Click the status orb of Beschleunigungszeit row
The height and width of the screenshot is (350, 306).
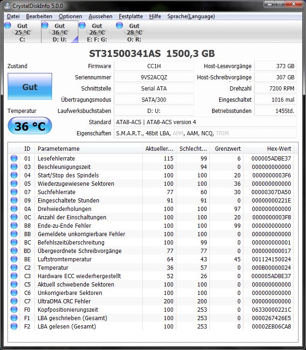14,167
